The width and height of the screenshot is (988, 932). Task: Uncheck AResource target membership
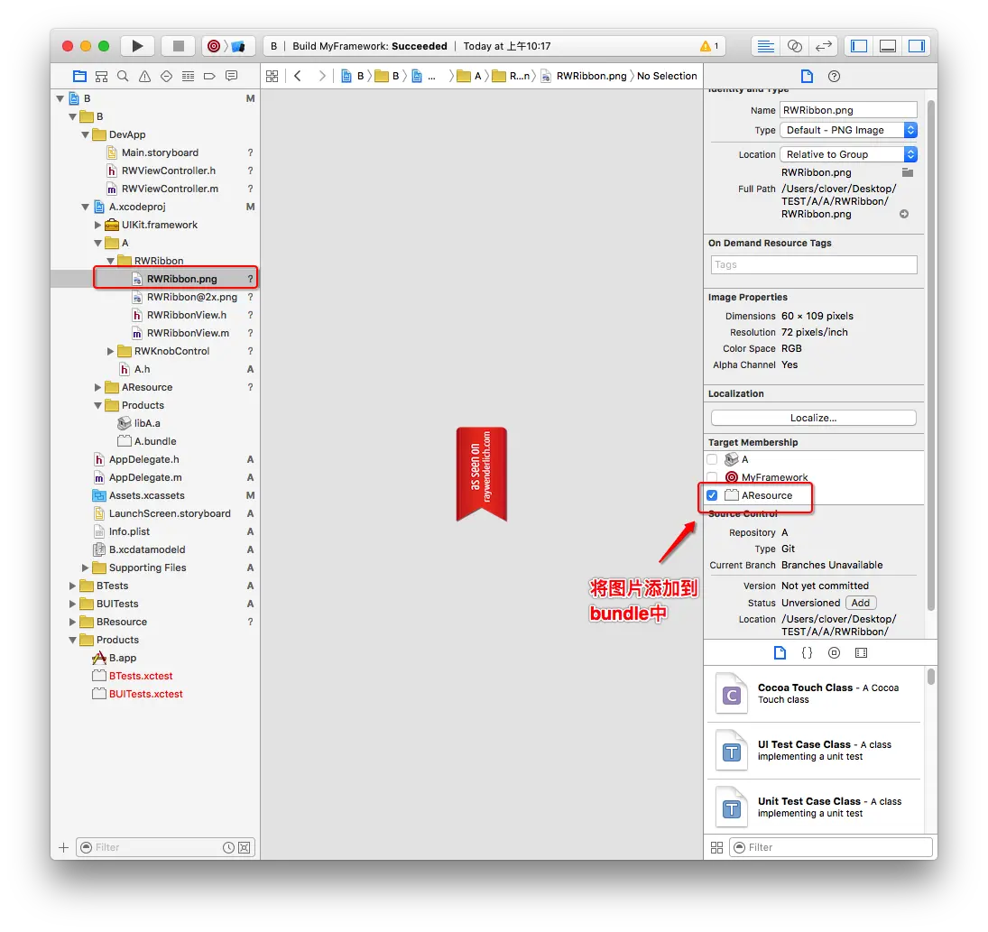point(712,495)
